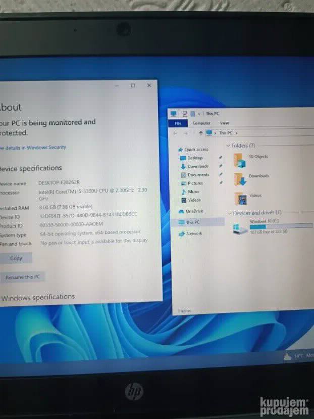Click the pin icon next to Downloads
314x419 pixels.
pyautogui.click(x=221, y=166)
